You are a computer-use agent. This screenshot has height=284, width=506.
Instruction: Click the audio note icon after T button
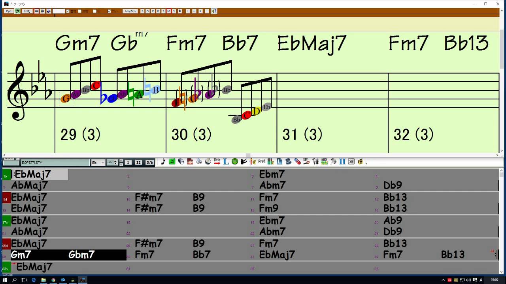coord(214,11)
